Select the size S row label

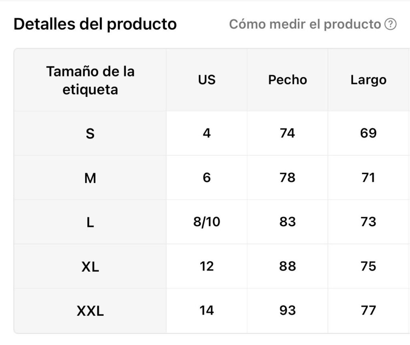coord(90,133)
